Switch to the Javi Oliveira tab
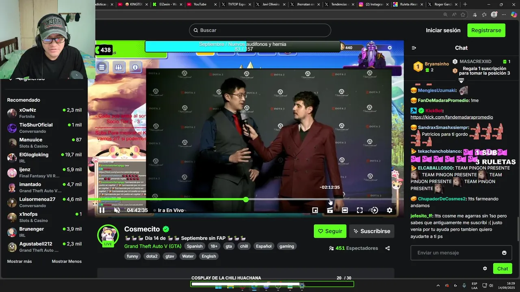 [271, 4]
